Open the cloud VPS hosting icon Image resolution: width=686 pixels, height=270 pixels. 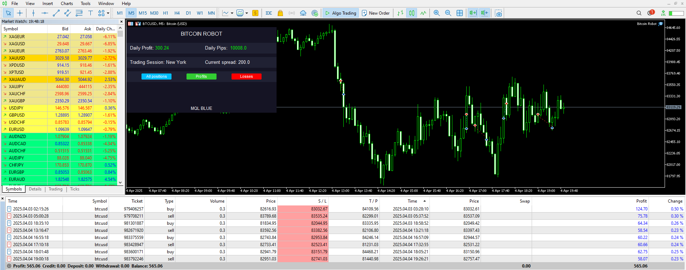(303, 13)
